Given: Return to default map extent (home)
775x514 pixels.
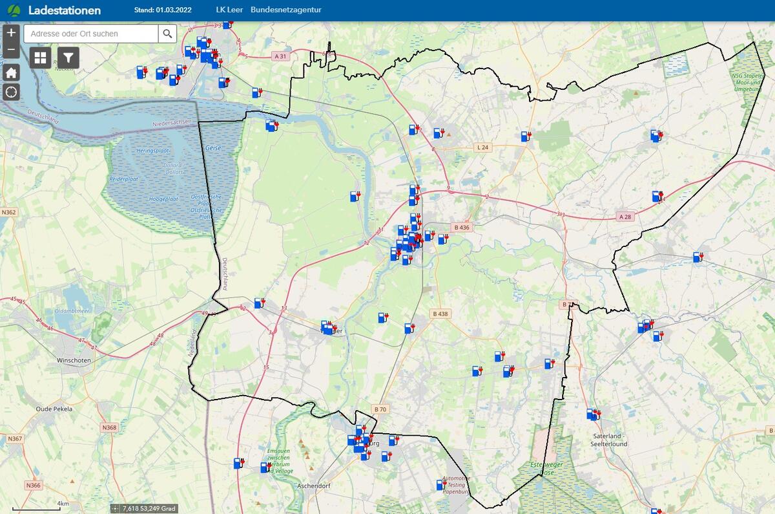Looking at the screenshot, I should pyautogui.click(x=11, y=72).
